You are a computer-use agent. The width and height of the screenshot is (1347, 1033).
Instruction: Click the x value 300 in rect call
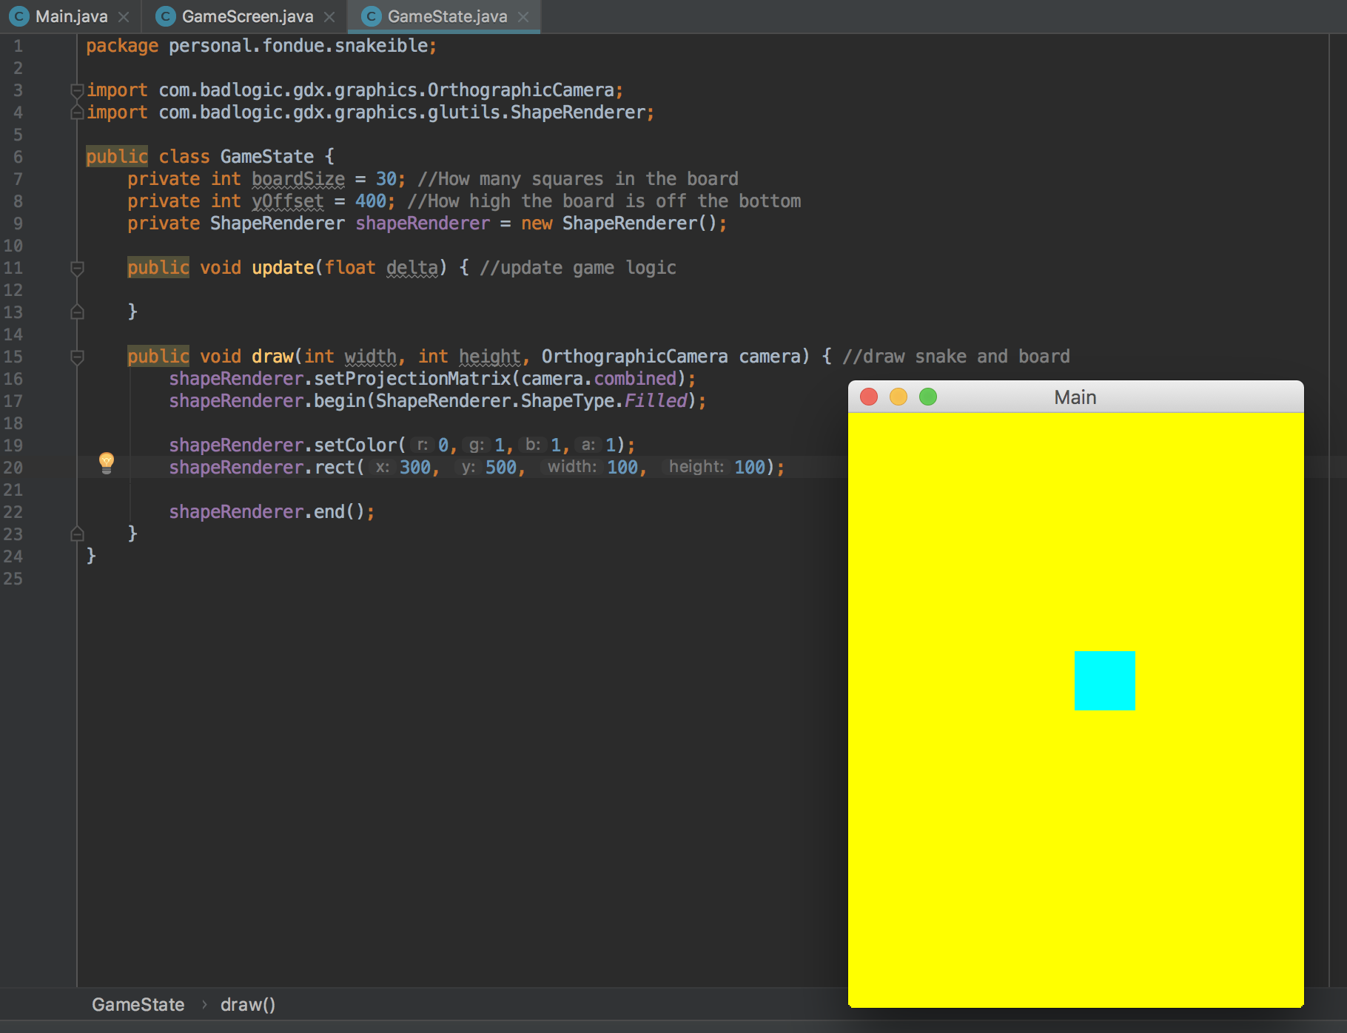(415, 468)
